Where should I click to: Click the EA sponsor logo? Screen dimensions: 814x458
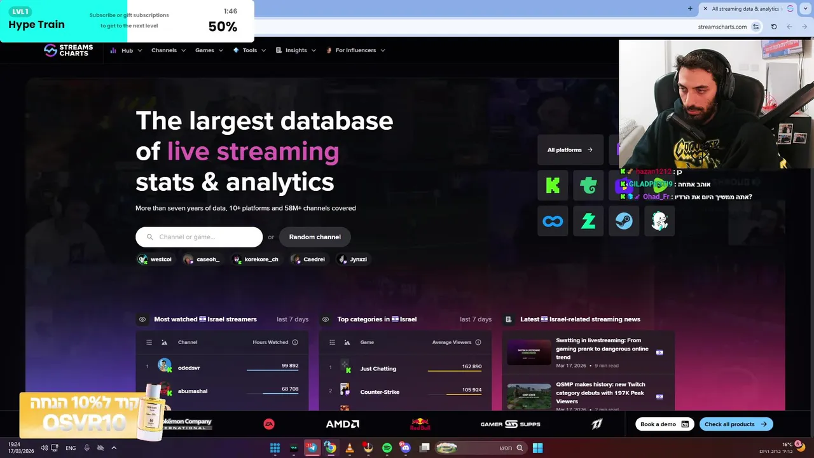click(269, 424)
